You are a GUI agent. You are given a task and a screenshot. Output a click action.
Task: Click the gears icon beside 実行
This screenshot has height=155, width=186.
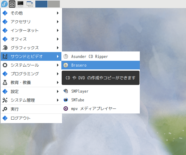coord(5,109)
